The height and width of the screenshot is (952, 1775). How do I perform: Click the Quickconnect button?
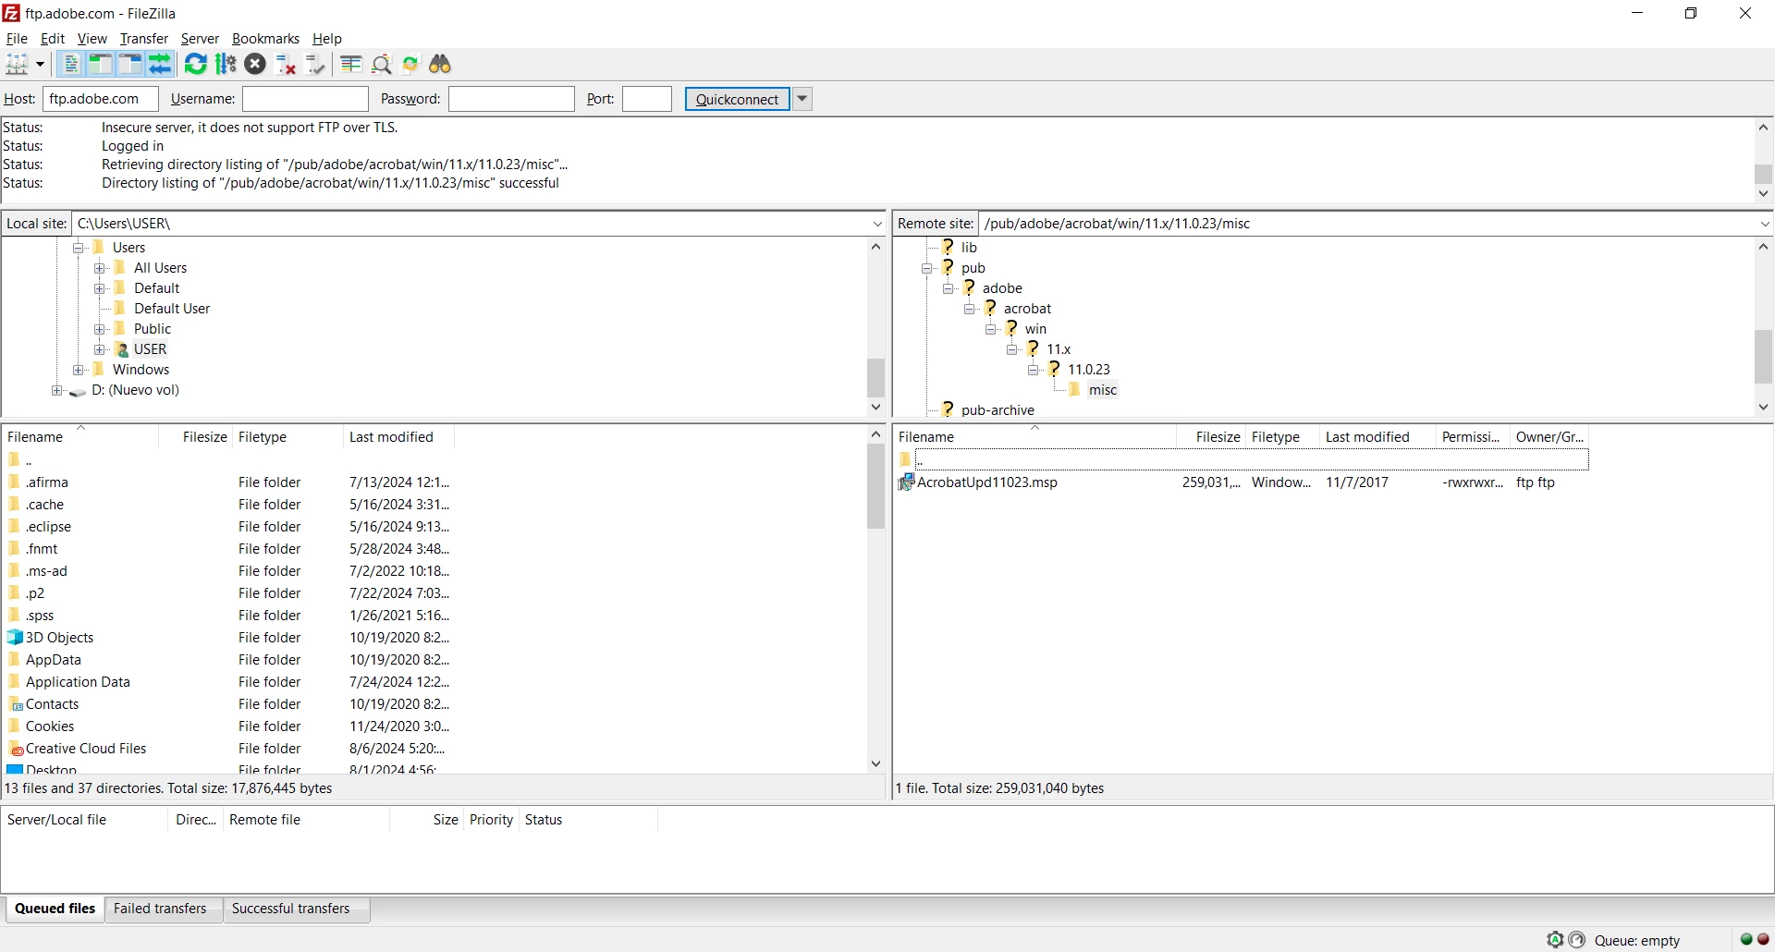[x=737, y=99]
